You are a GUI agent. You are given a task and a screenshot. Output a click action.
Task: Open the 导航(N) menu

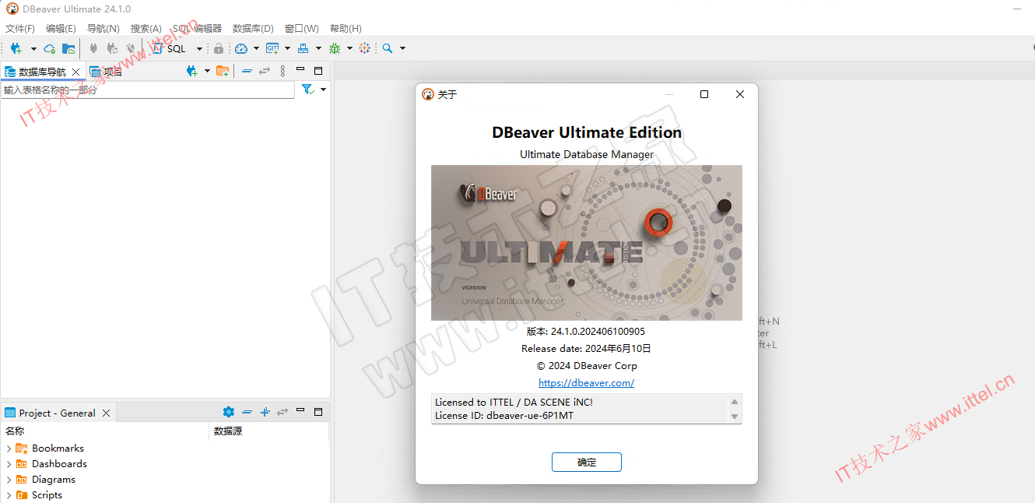click(103, 28)
